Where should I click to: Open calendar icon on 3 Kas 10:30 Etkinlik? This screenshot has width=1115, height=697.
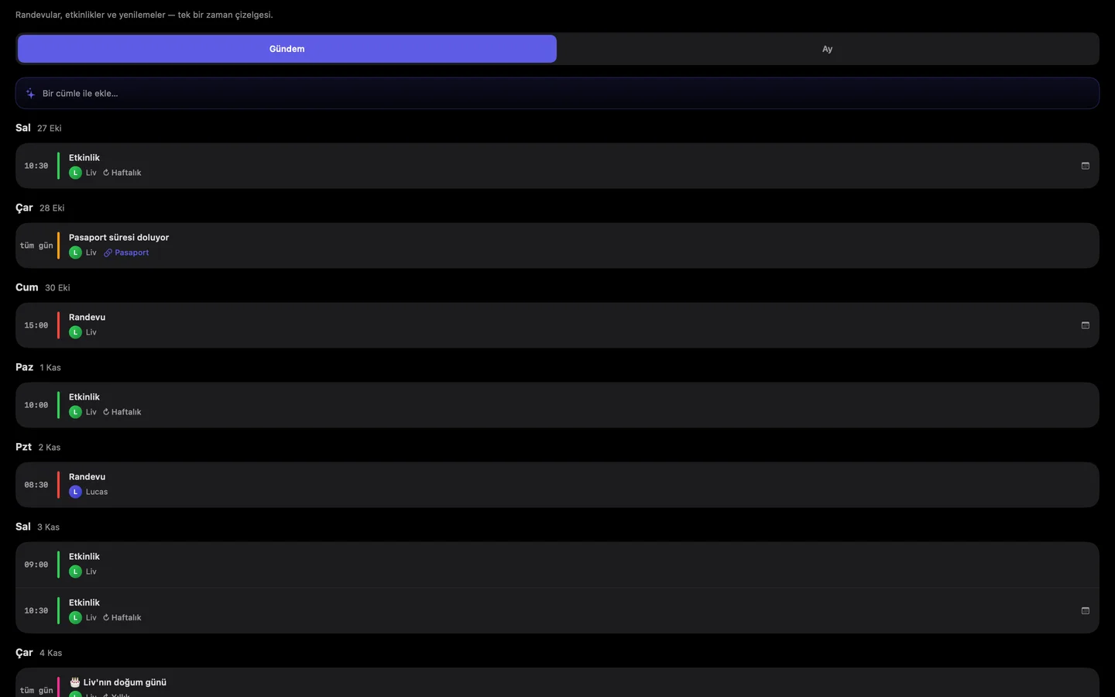point(1085,610)
